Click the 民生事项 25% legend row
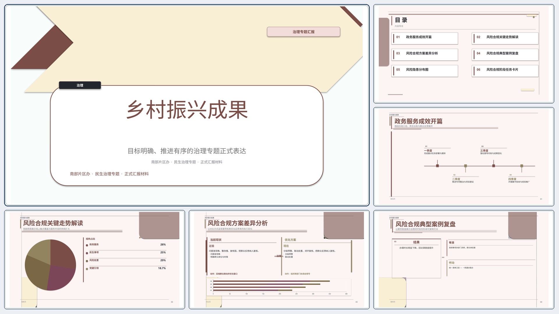This screenshot has width=559, height=314. (x=126, y=253)
